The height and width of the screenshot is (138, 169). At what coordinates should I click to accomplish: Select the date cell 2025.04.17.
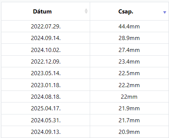click(x=46, y=108)
